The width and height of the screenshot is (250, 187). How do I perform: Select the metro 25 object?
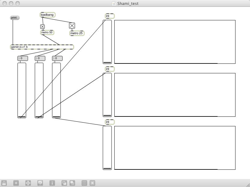[x=77, y=33]
